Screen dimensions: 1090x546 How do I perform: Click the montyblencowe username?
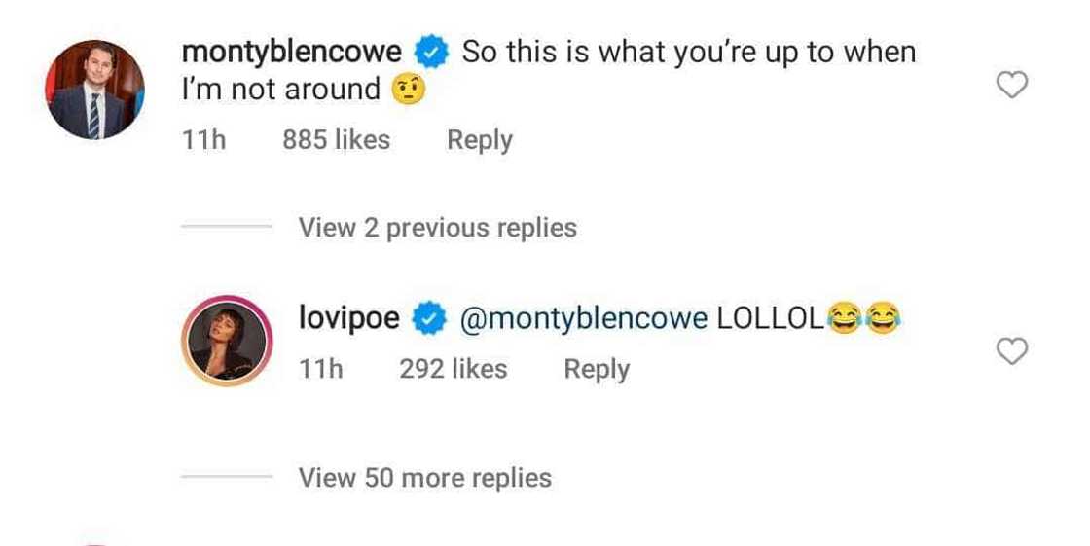291,53
